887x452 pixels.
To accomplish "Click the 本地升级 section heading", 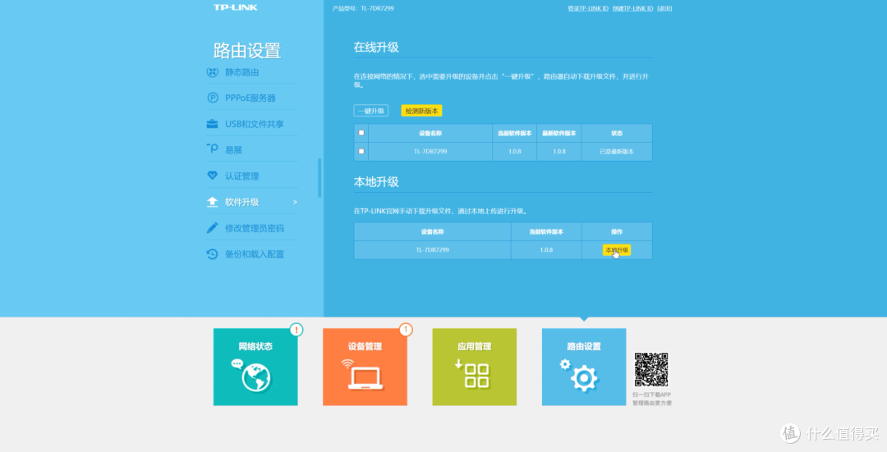I will pos(376,182).
